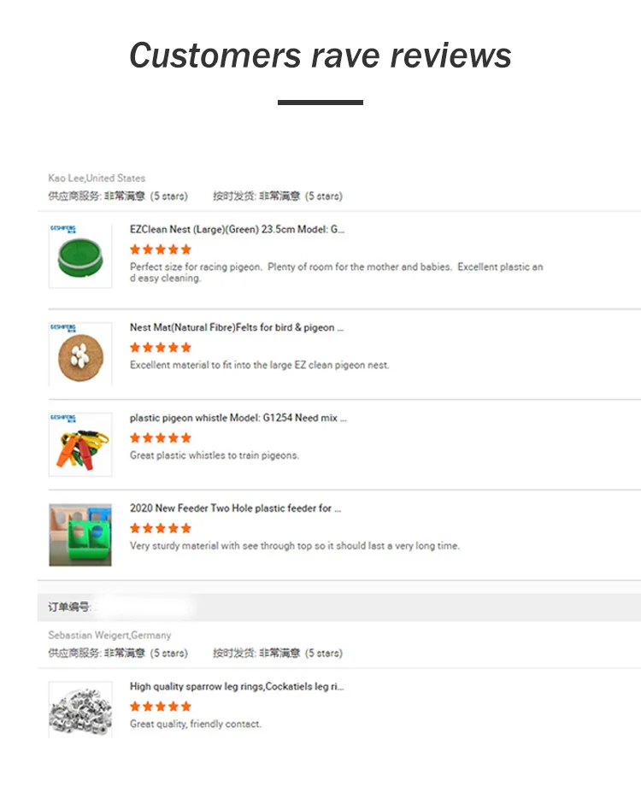Click the star rating under Nest Mat
Image resolution: width=641 pixels, height=810 pixels.
tap(161, 348)
